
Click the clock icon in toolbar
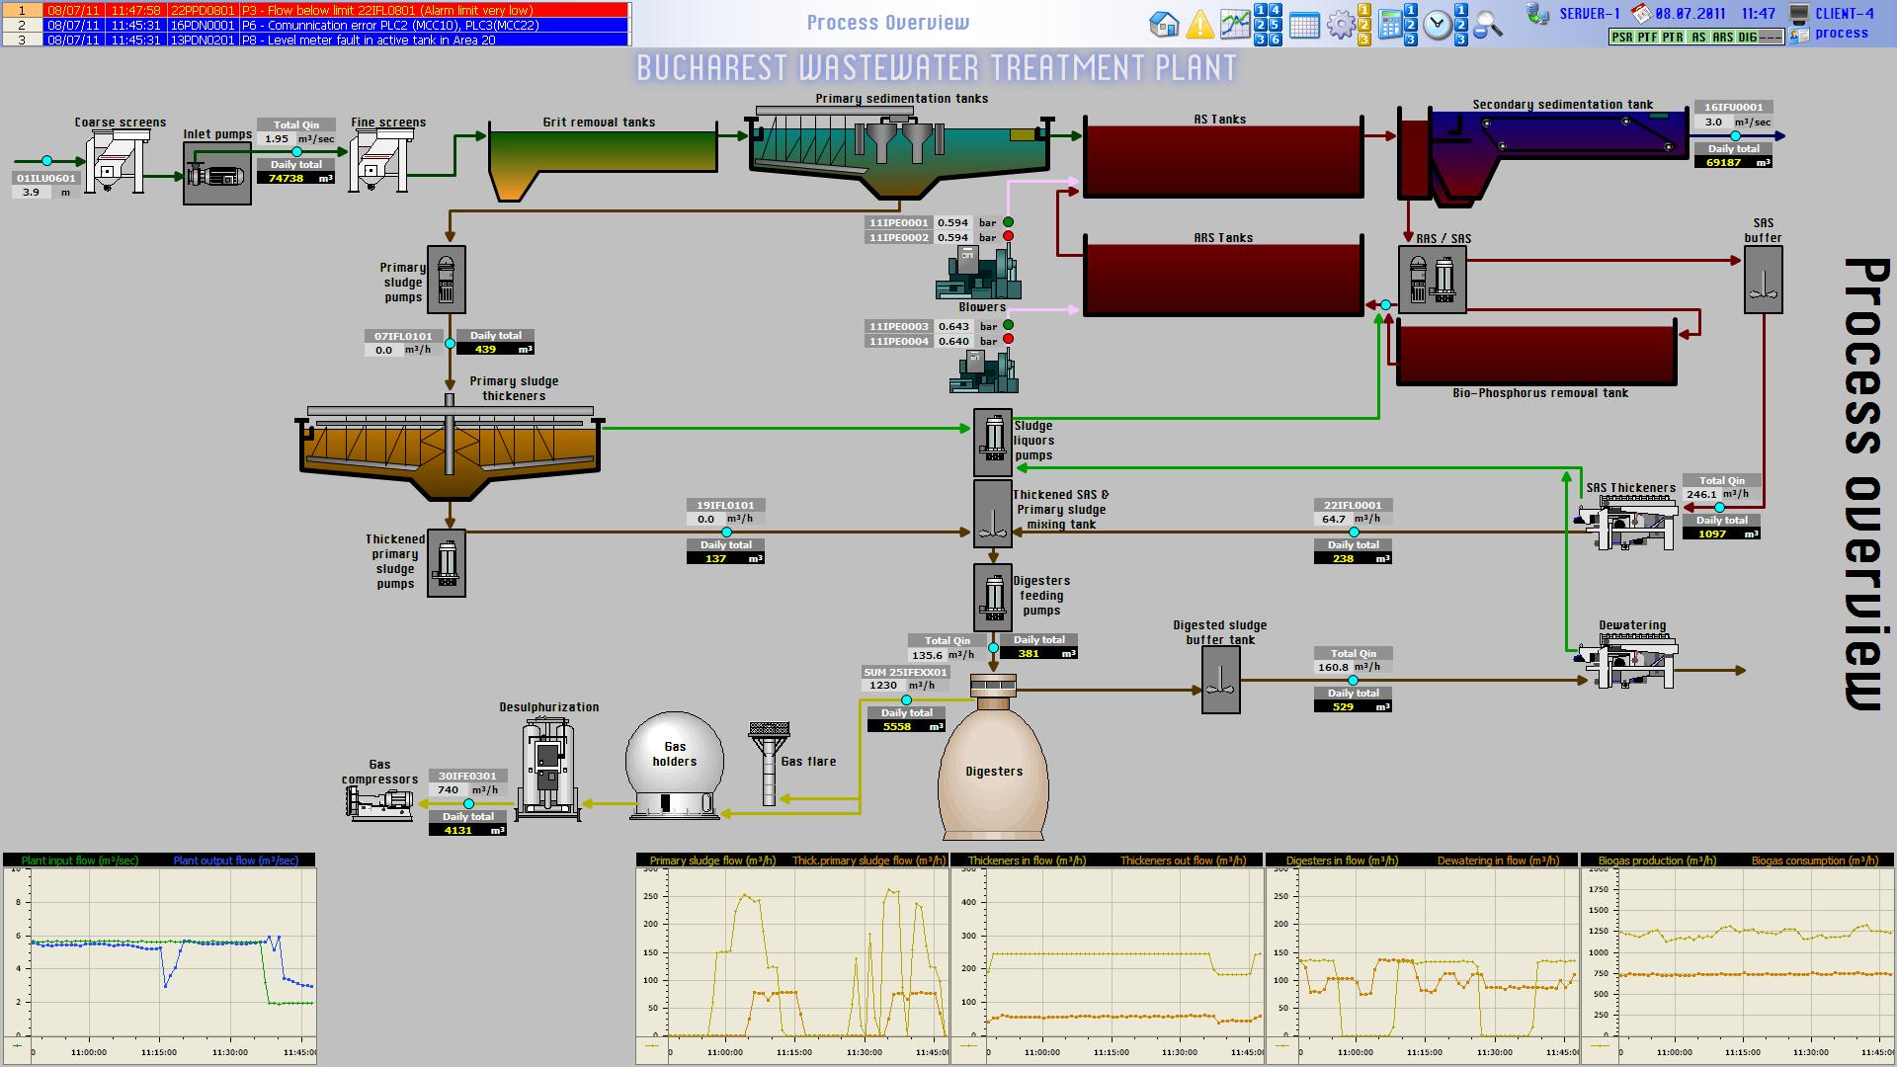coord(1438,25)
